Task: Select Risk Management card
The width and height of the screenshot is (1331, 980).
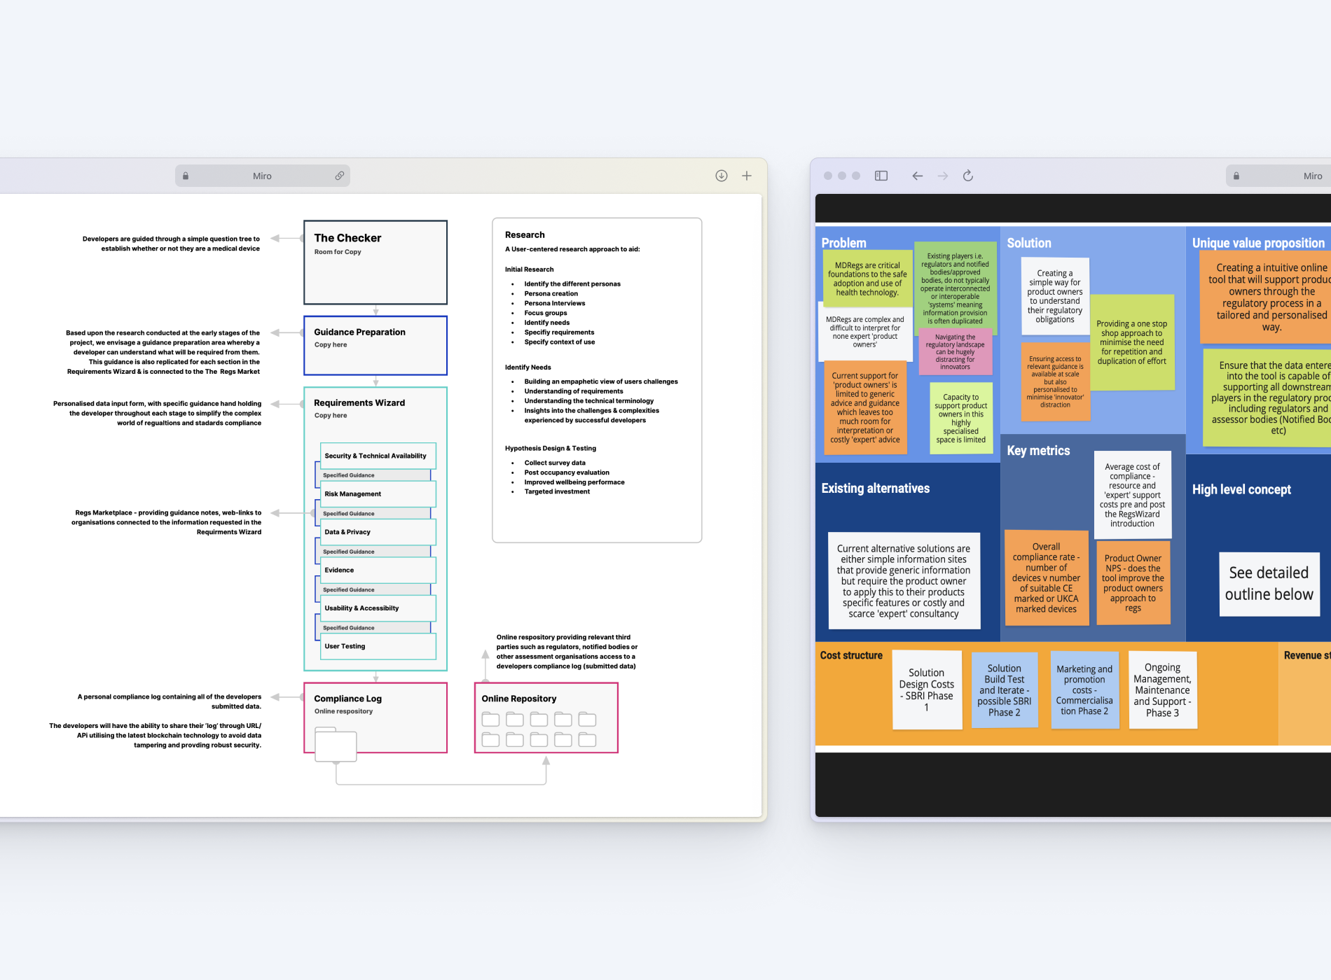Action: (378, 493)
